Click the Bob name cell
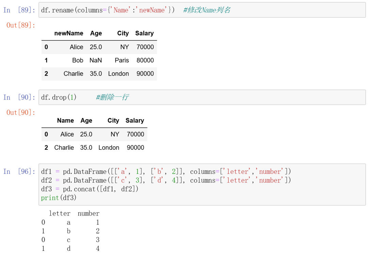The width and height of the screenshot is (368, 257). 78,60
